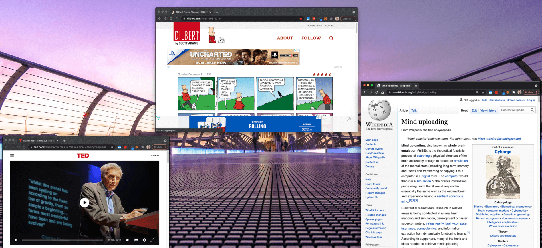Open ABOUT on Dilbert site

coord(285,38)
